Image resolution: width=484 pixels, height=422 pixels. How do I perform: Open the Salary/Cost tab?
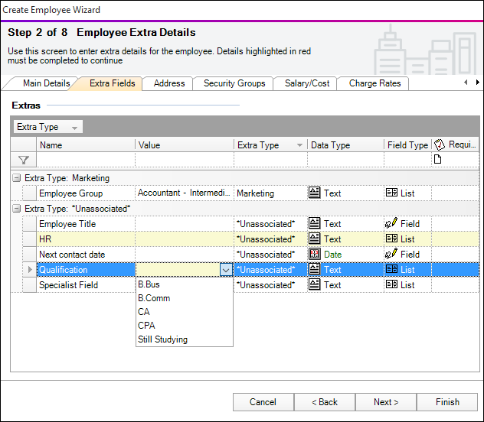pos(306,84)
